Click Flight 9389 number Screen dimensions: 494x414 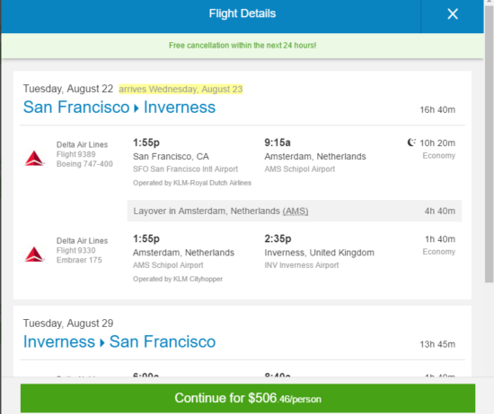76,154
